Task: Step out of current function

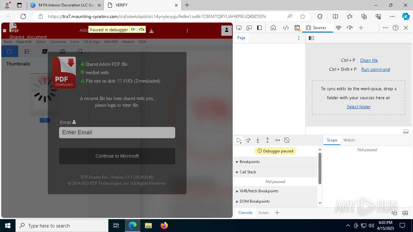Action: click(x=267, y=140)
